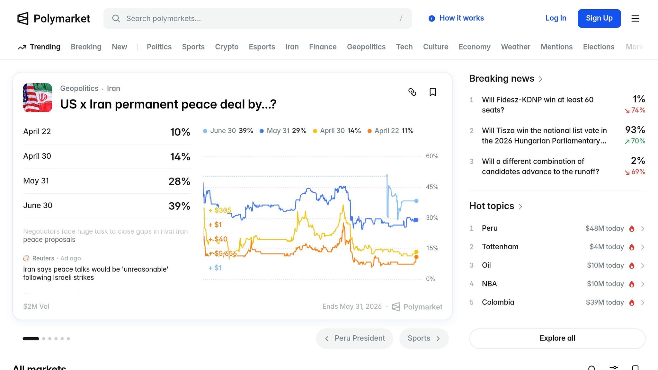Bookmark the US x Iran market
The height and width of the screenshot is (370, 658).
433,92
